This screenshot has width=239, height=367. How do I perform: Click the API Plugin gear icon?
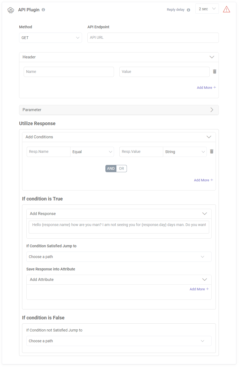pyautogui.click(x=11, y=10)
